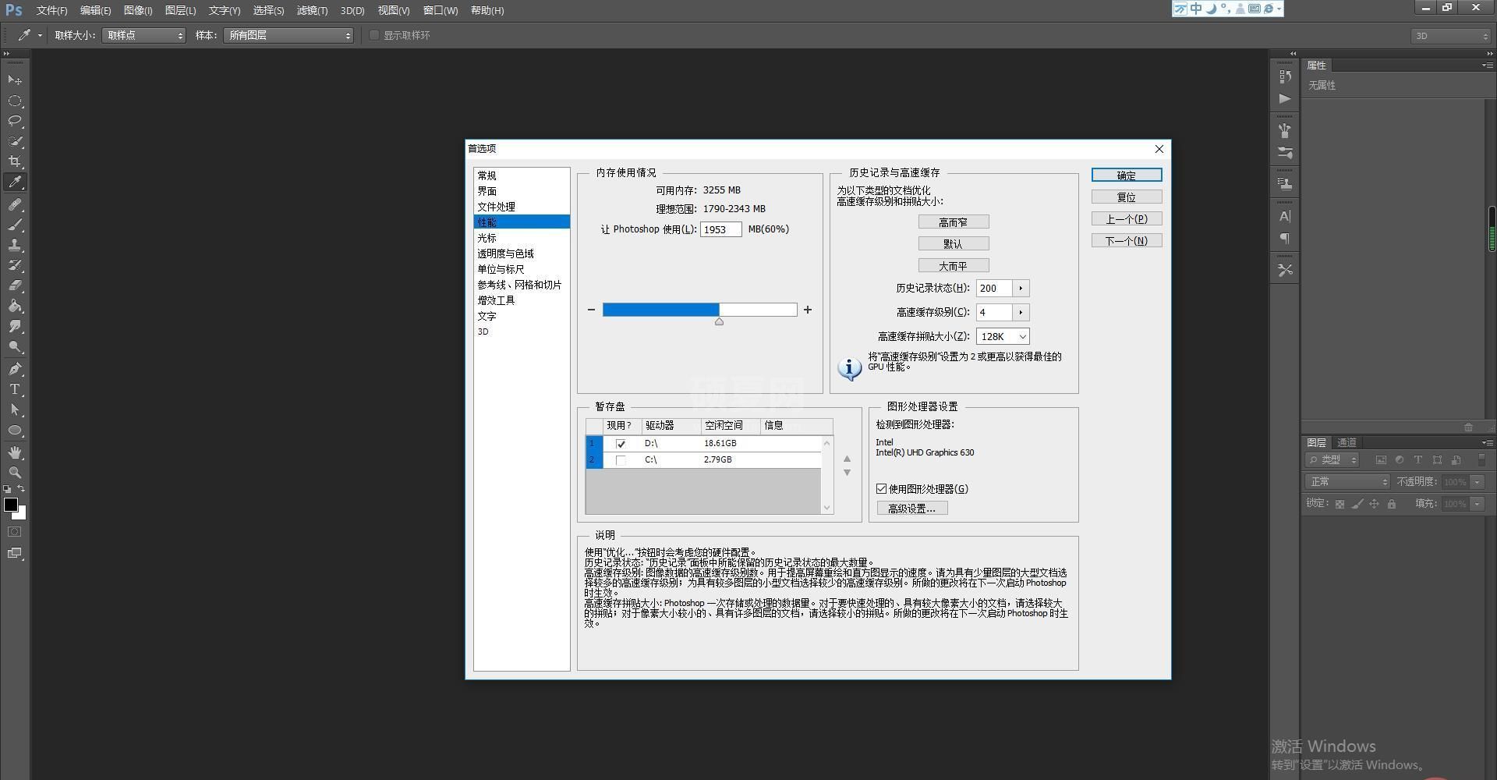
Task: Select the Smudge tool
Action: tap(15, 326)
